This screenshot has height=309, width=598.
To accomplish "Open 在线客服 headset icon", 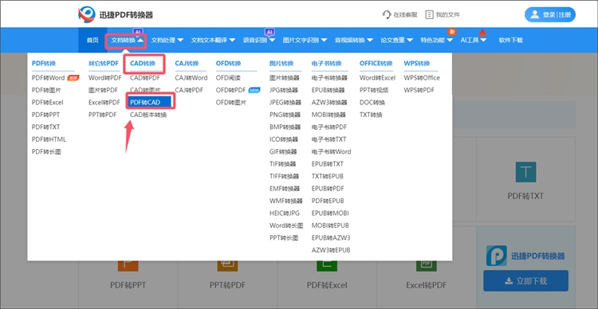I will (x=387, y=14).
